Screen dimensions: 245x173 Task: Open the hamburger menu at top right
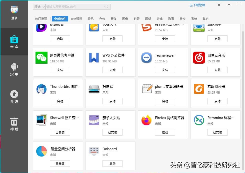point(219,4)
